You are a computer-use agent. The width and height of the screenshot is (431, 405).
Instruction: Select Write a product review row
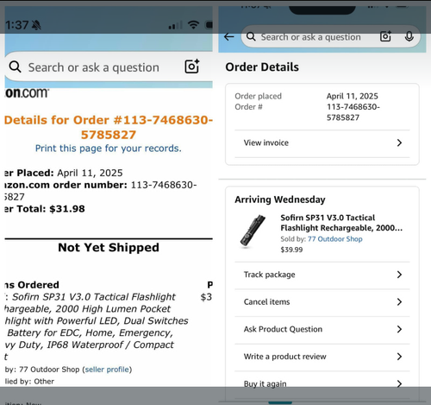click(322, 357)
